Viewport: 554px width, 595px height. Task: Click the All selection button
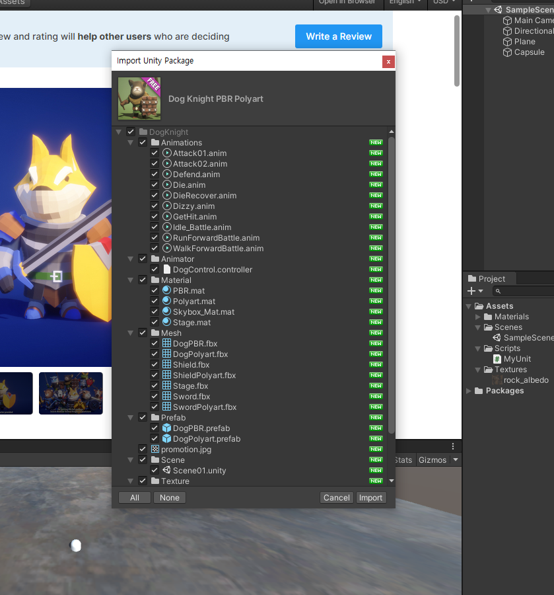[x=135, y=497]
